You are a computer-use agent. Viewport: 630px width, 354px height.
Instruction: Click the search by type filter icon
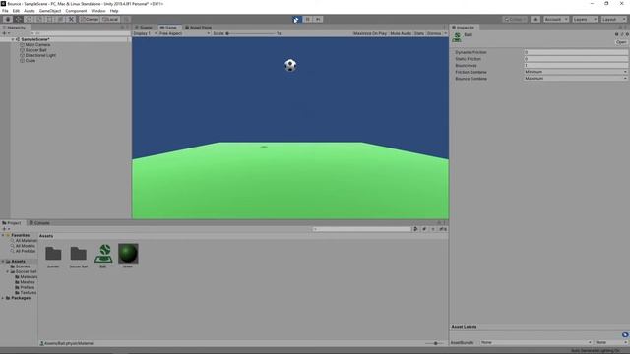[x=415, y=229]
